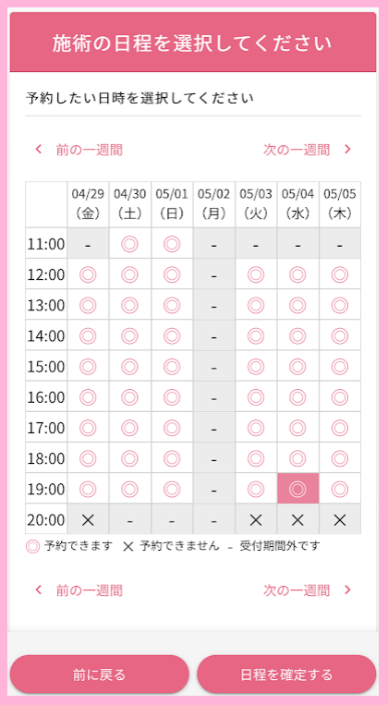Image resolution: width=388 pixels, height=705 pixels.
Task: Choose 05/01 18:00 availability circle
Action: pyautogui.click(x=172, y=457)
